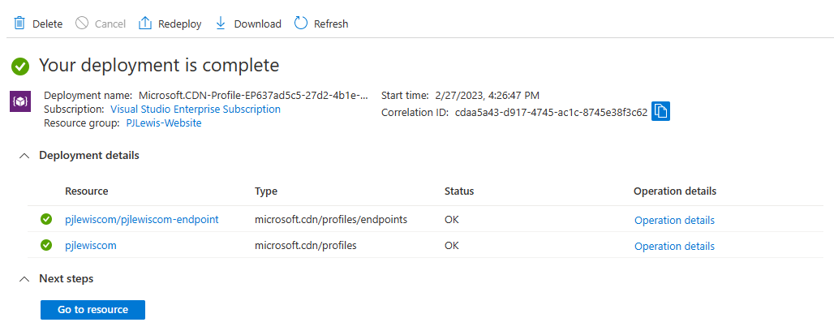Click the green check beside pjlewiscom profile

46,245
